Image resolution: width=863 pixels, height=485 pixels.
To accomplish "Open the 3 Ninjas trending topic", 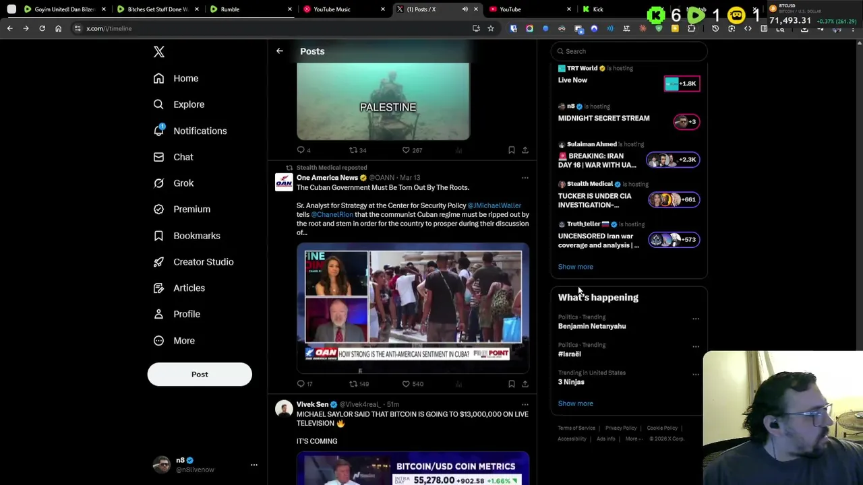I will (x=571, y=382).
